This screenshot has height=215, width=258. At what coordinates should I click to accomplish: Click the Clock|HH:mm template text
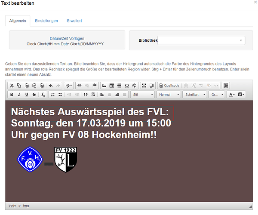(x=49, y=44)
